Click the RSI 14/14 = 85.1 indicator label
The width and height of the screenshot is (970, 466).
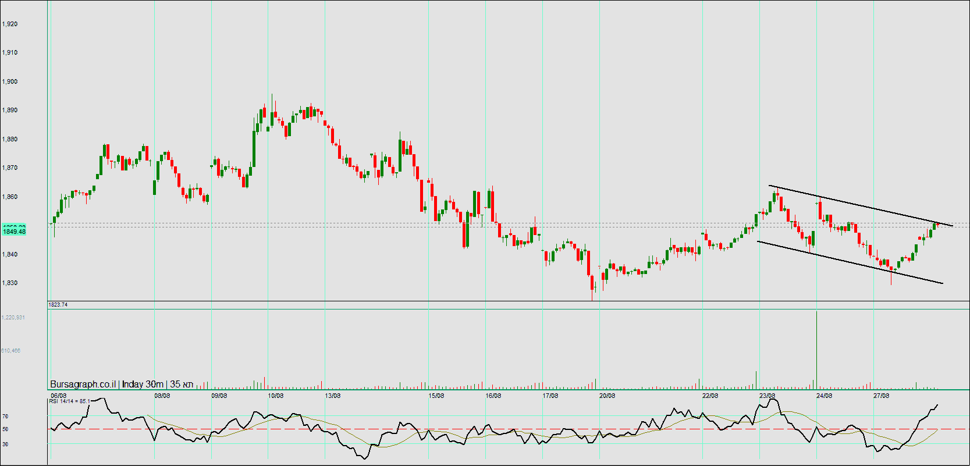pyautogui.click(x=70, y=401)
